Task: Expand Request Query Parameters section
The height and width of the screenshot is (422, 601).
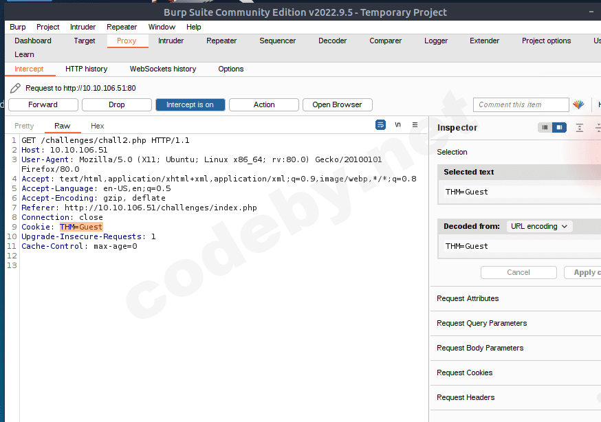Action: click(x=516, y=323)
